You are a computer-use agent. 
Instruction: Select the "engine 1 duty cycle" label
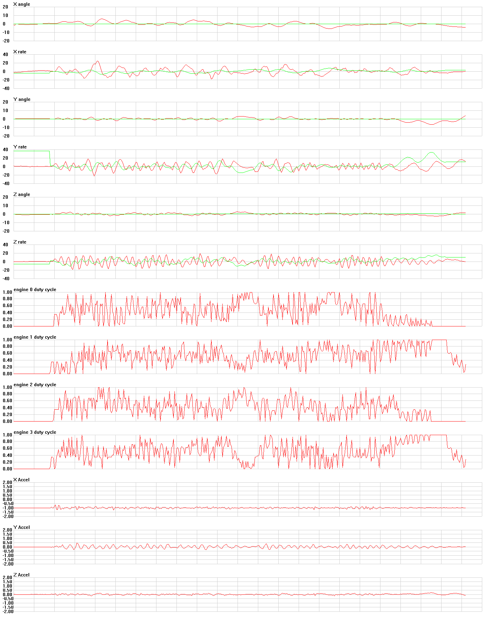click(35, 337)
